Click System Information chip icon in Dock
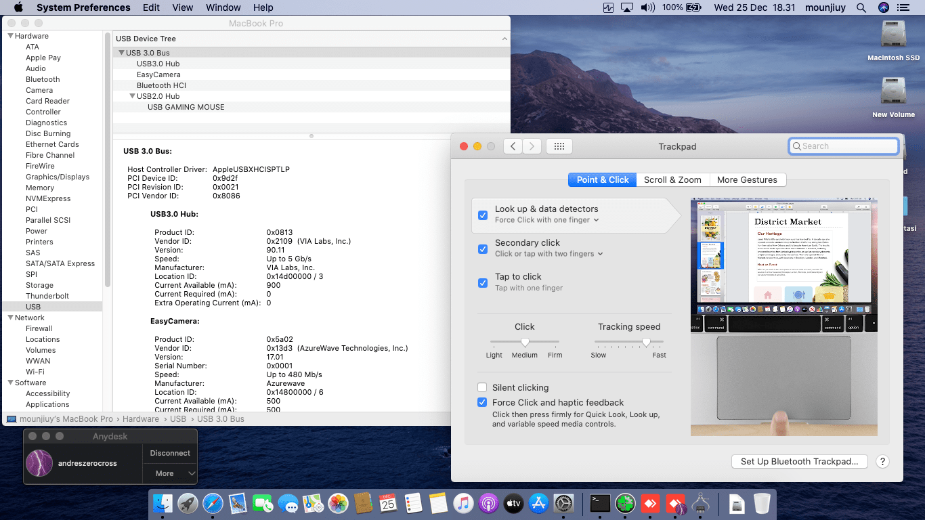The height and width of the screenshot is (520, 925). pyautogui.click(x=700, y=503)
